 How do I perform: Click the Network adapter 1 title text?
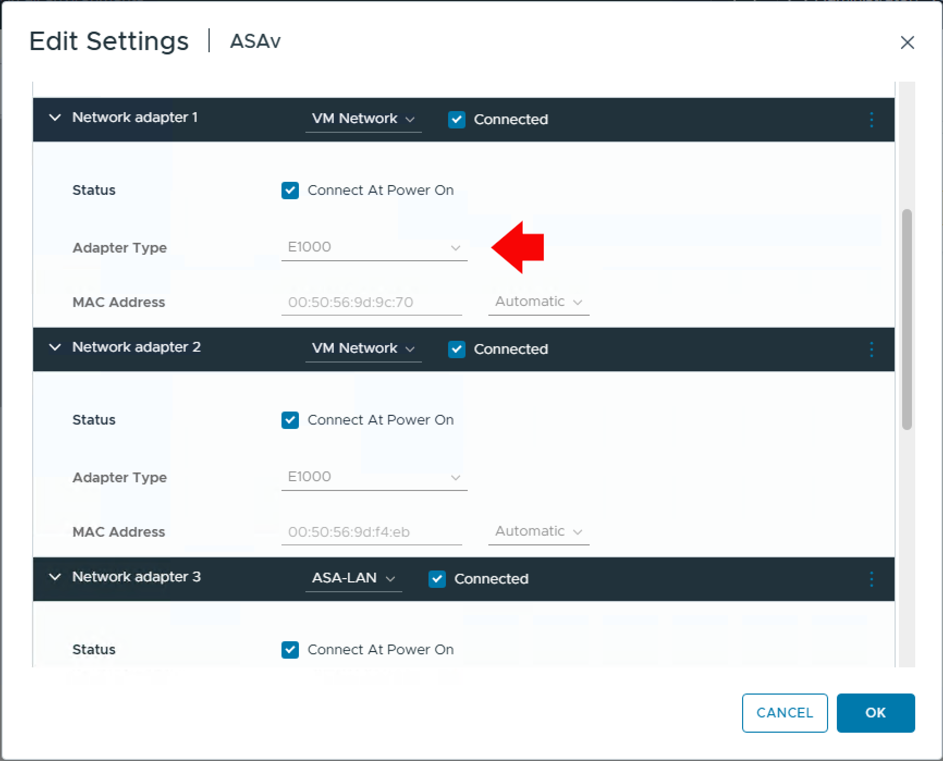point(135,118)
